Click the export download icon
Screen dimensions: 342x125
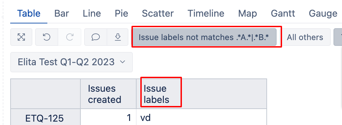[x=118, y=37]
